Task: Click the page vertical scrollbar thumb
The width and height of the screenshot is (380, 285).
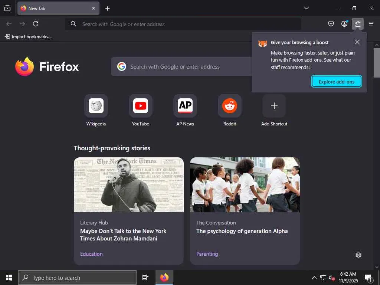Action: click(377, 63)
